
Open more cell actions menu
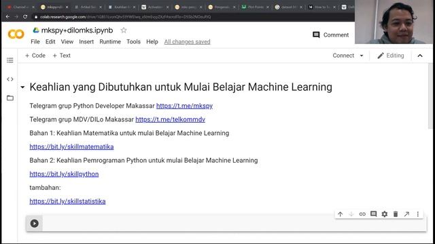(418, 214)
